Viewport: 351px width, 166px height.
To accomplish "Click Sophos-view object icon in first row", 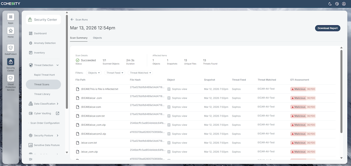I will click(x=169, y=89).
